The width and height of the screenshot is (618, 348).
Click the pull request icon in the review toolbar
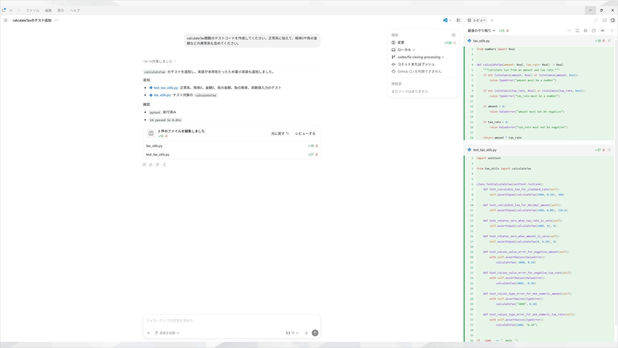pos(612,31)
